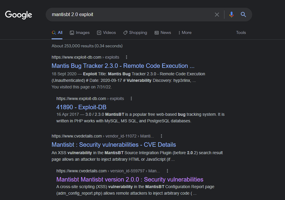The image size is (285, 200).
Task: Open Mantisbt : Security vulnerabilities - CVE Details
Action: 114,145
